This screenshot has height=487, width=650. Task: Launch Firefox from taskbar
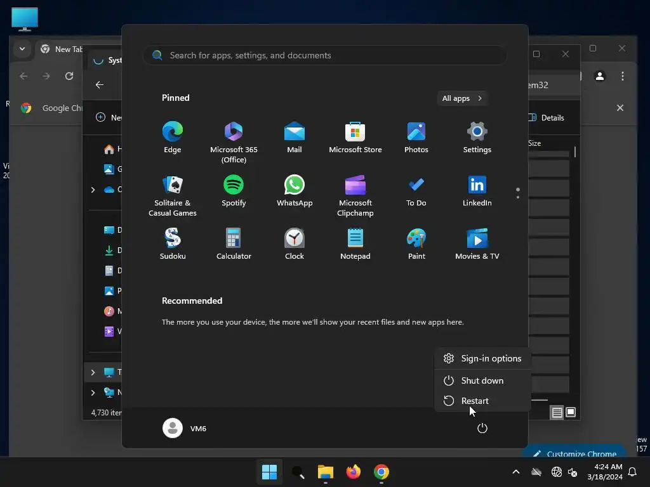(x=353, y=472)
